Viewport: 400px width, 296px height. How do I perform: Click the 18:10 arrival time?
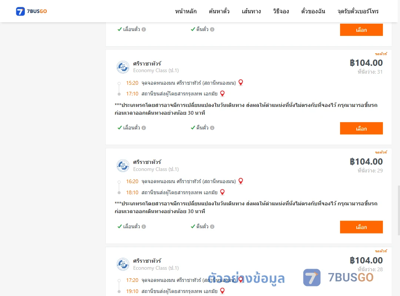tap(132, 192)
